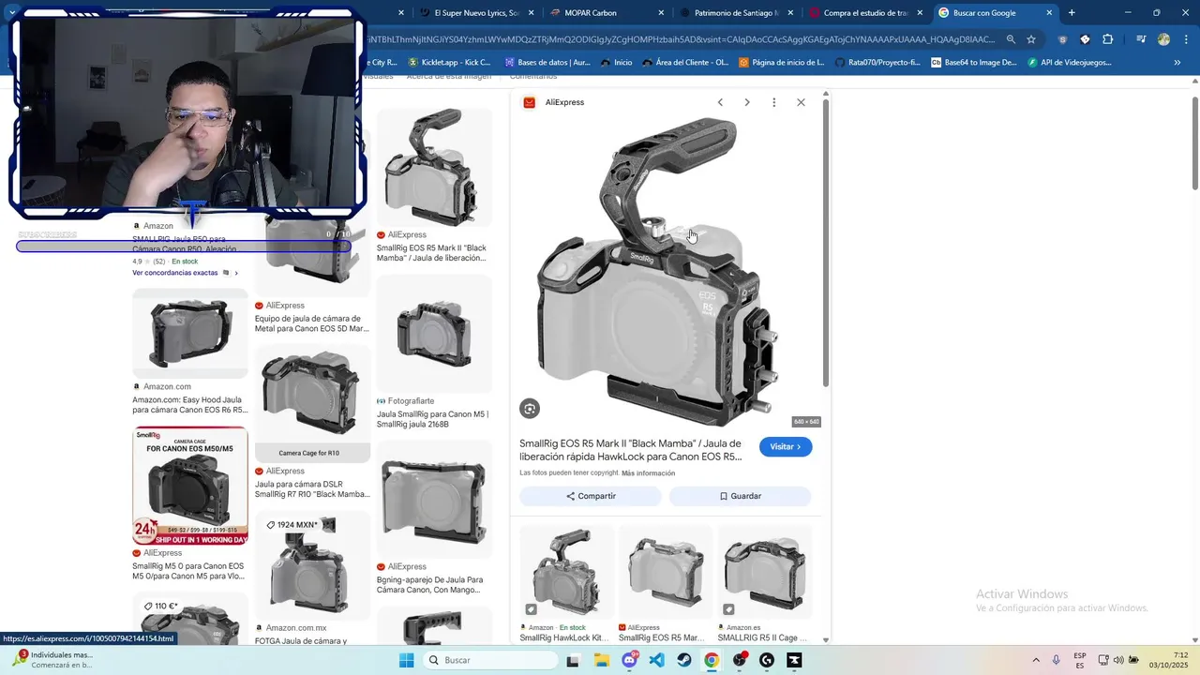Open Chrome three-dot menu
The image size is (1200, 675).
pyautogui.click(x=1186, y=39)
